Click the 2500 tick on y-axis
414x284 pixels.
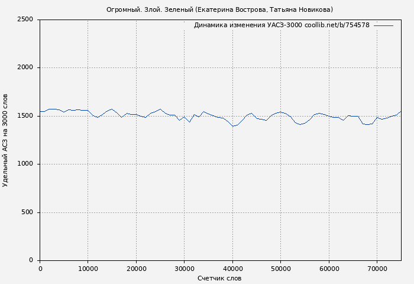click(x=25, y=20)
